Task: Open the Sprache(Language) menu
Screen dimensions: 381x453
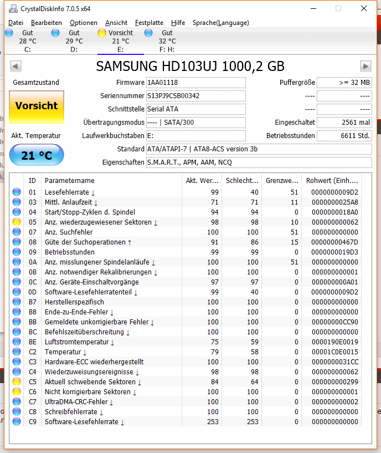Action: coord(221,23)
